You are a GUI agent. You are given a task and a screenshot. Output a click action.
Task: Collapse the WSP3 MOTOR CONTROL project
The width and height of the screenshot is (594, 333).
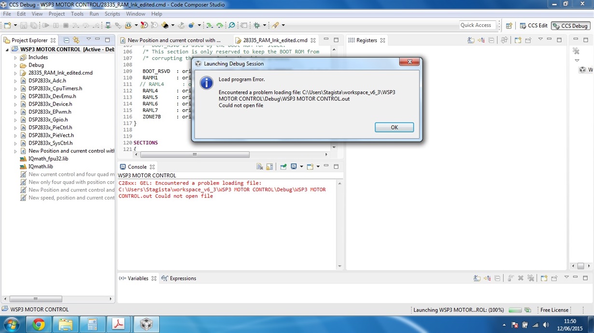pos(7,50)
